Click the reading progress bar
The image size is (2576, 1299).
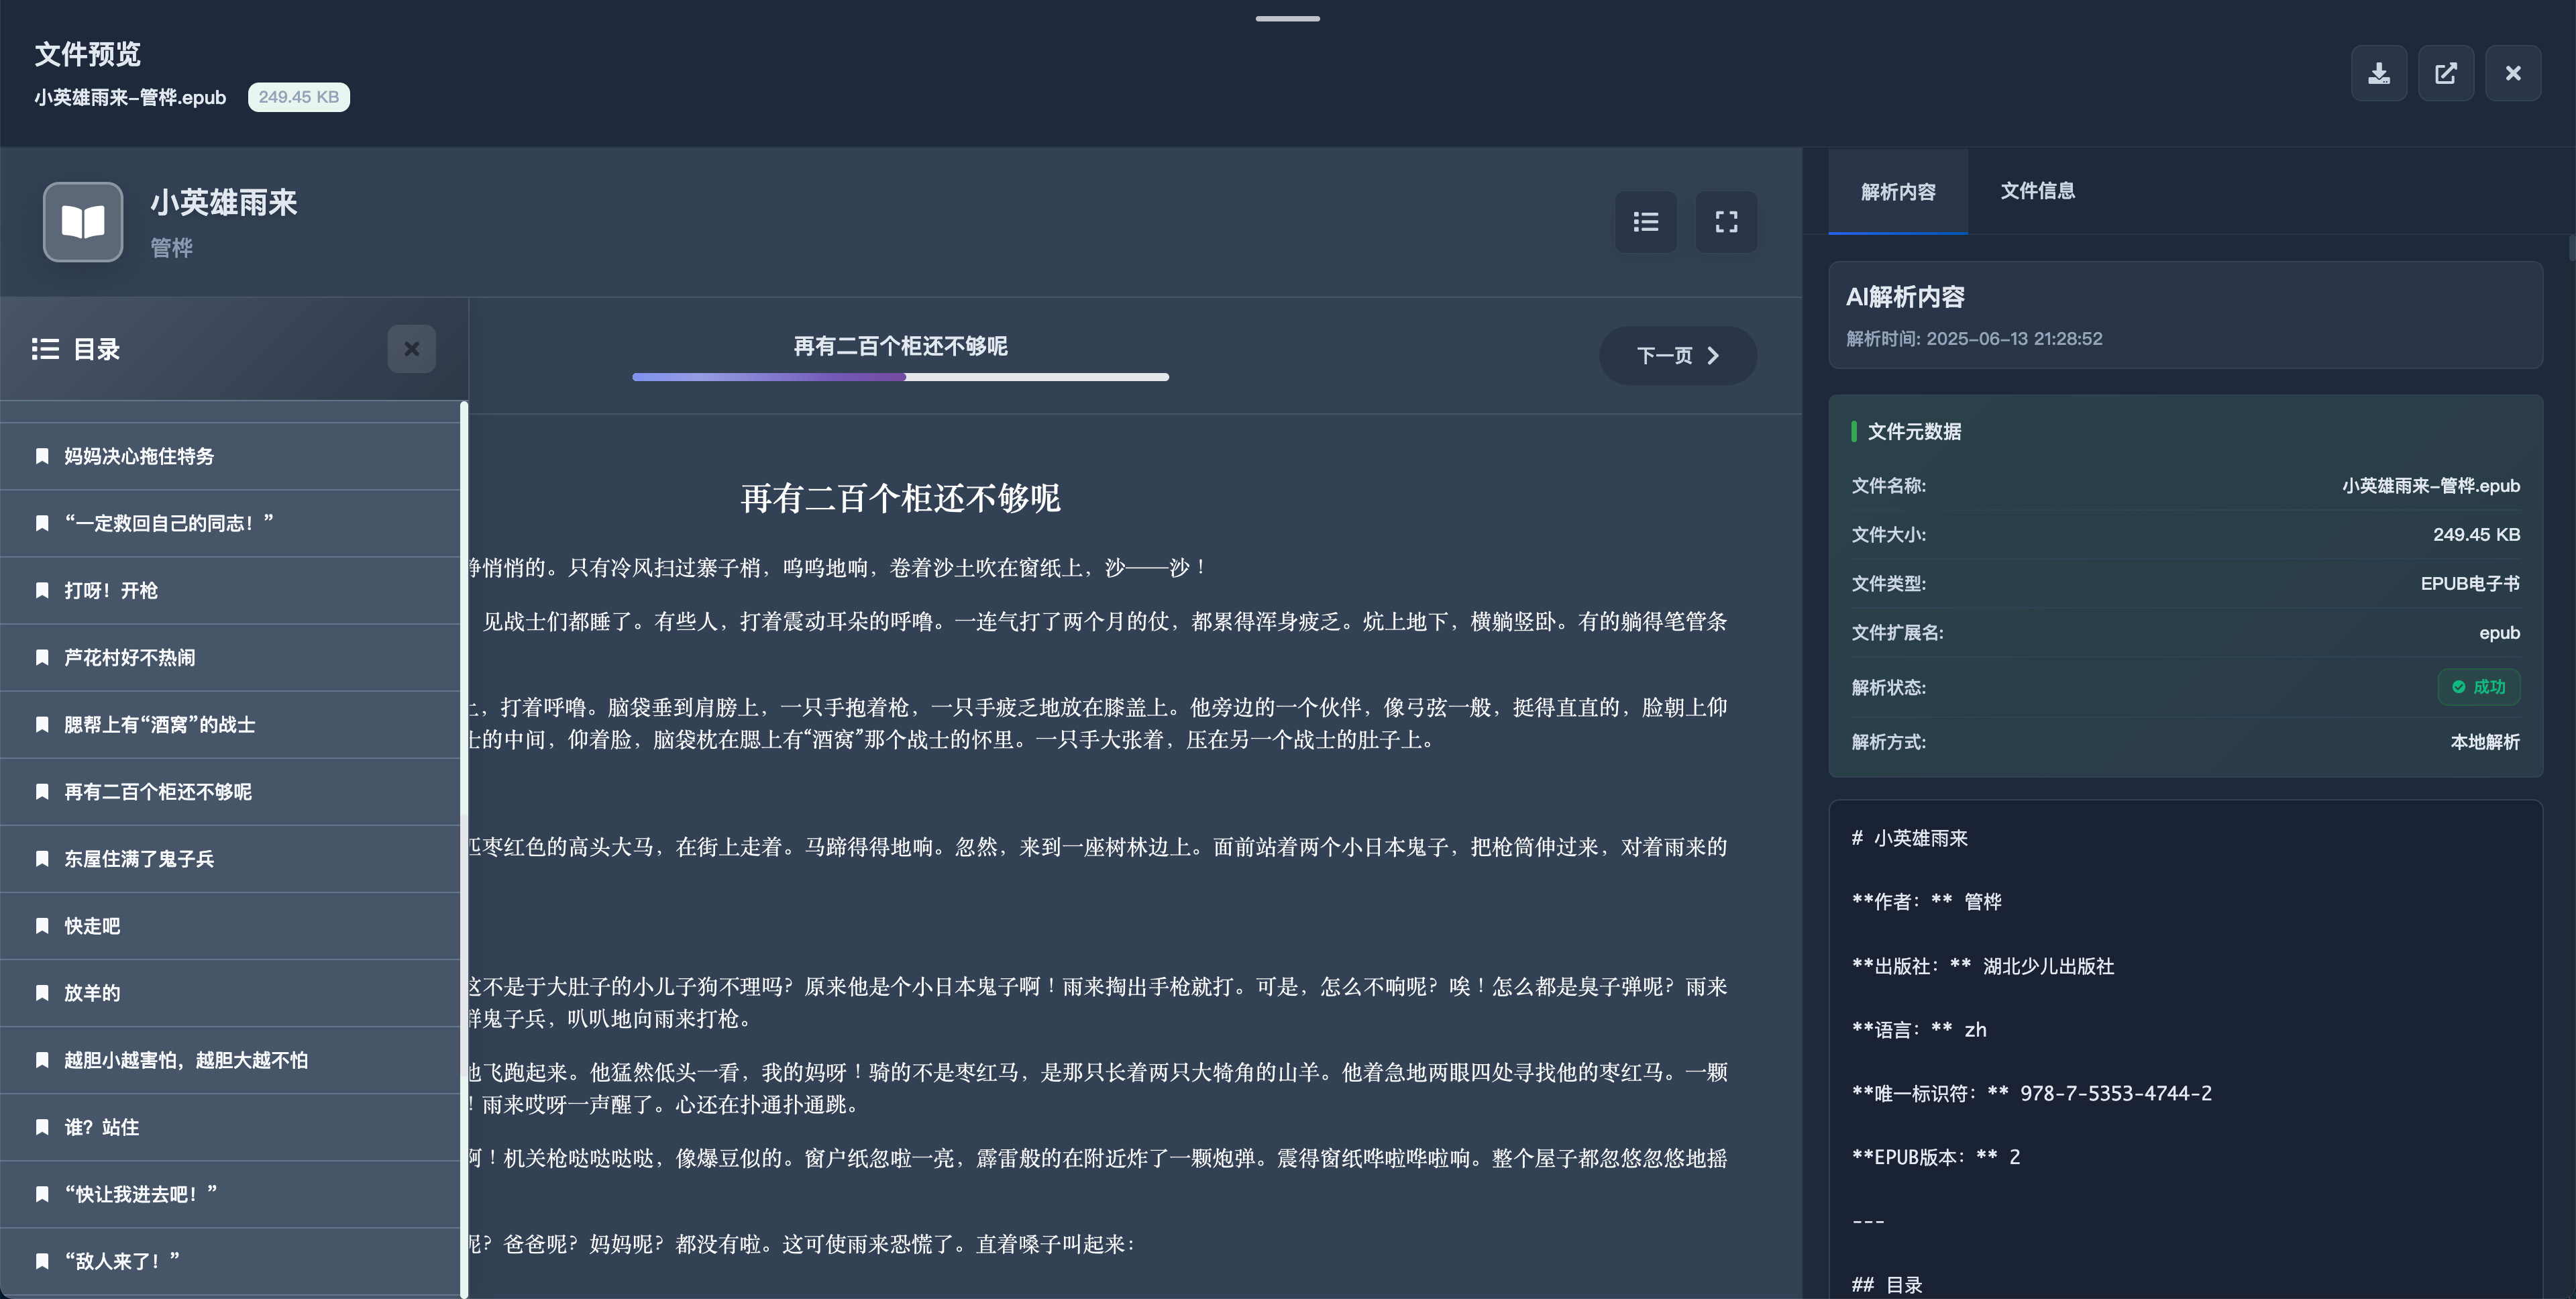coord(900,377)
